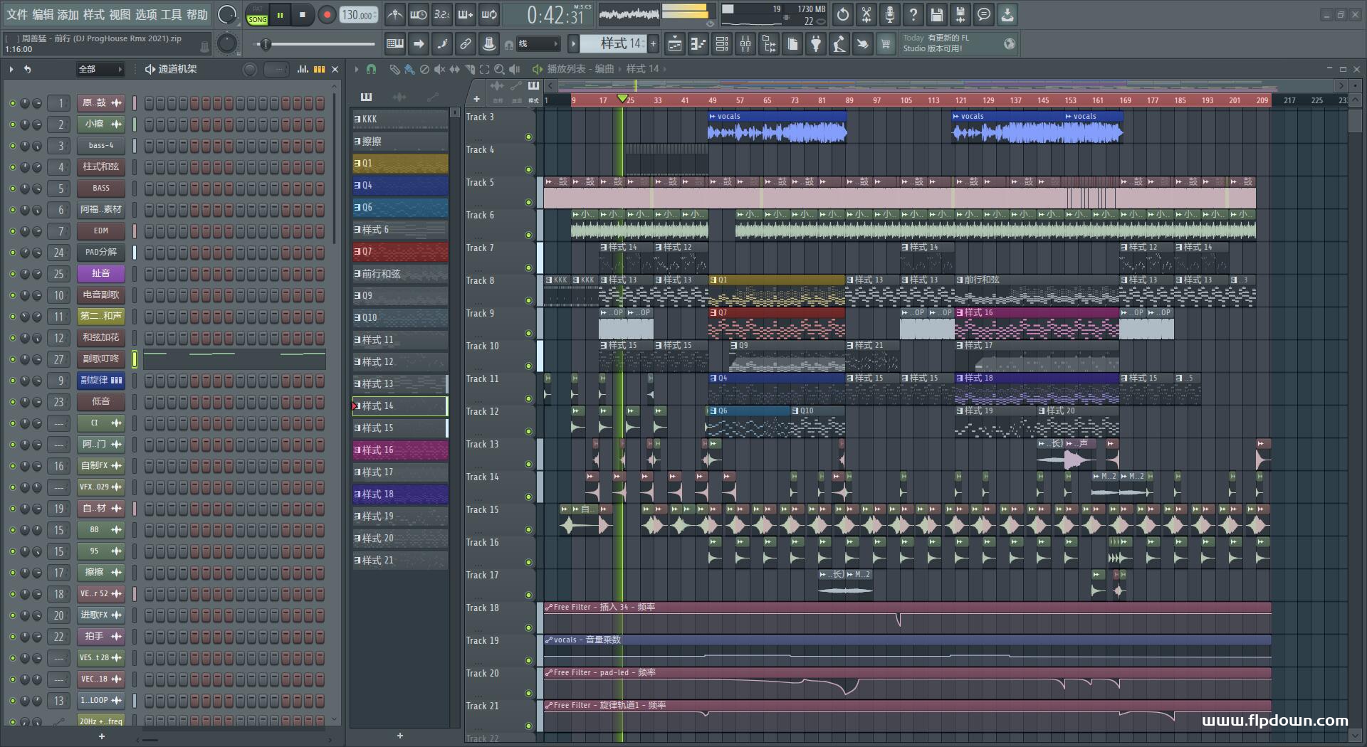The image size is (1367, 747).
Task: Select the paint brush tool in playlist
Action: pyautogui.click(x=409, y=69)
